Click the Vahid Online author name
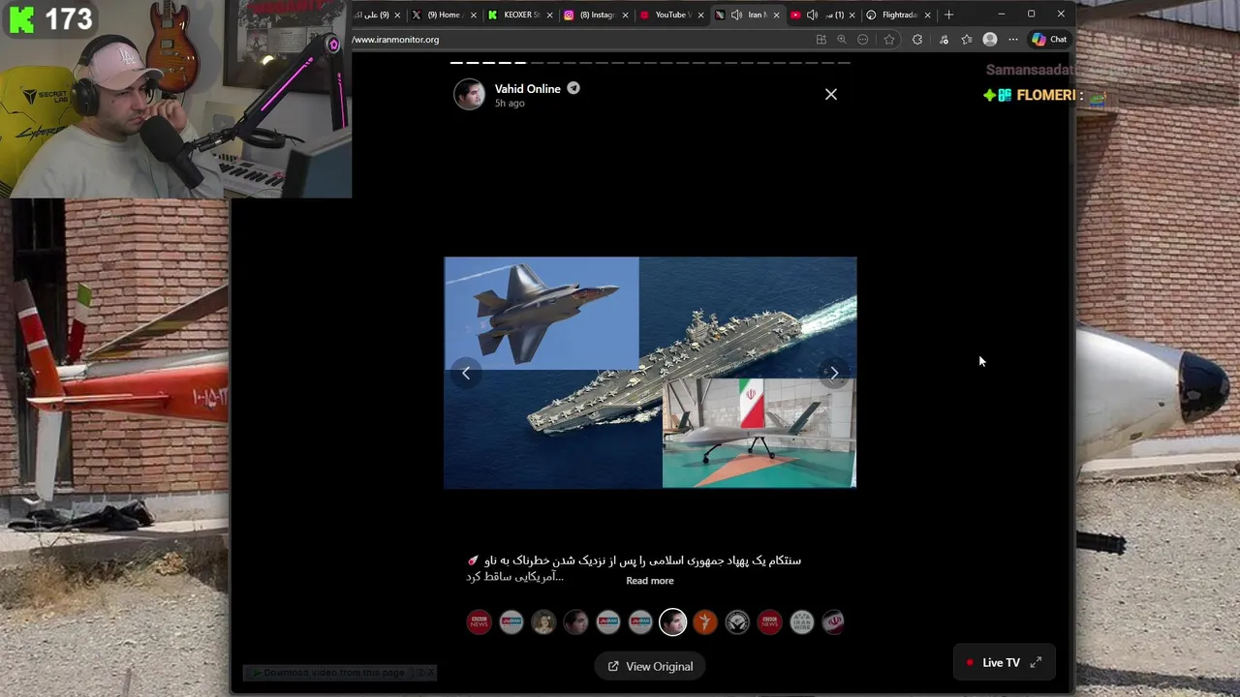 coord(528,88)
